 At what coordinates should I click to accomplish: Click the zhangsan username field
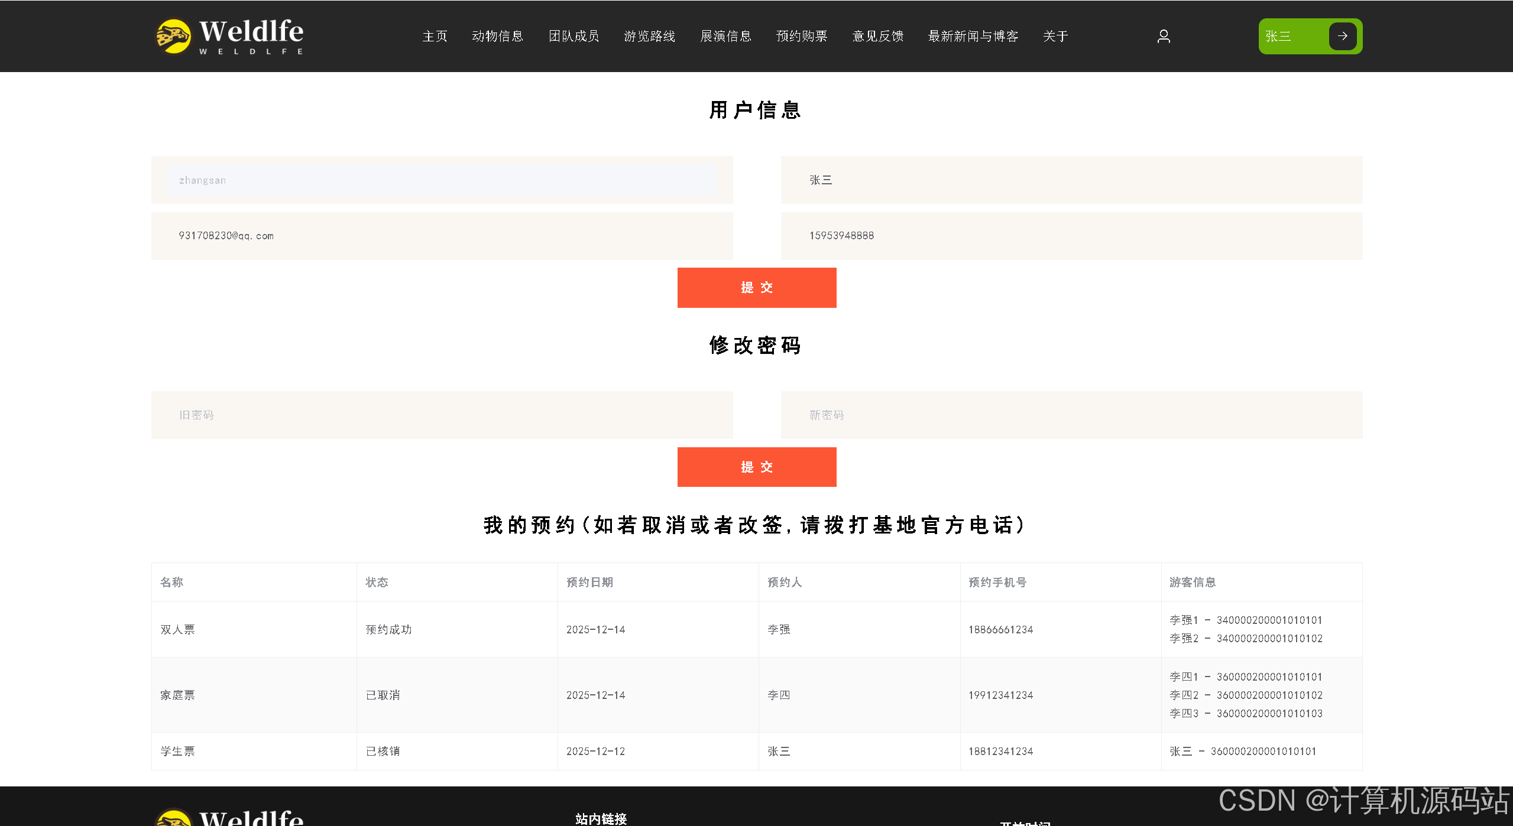pos(442,180)
